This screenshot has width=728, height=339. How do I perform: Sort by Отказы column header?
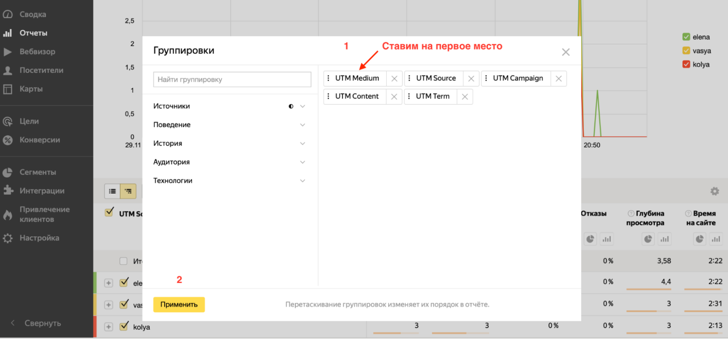594,214
